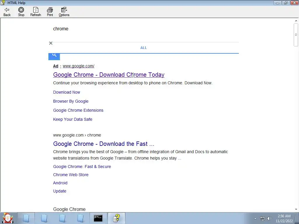Viewport: 299px width, 224px height.
Task: Open the Options toolbar menu
Action: pos(64,12)
